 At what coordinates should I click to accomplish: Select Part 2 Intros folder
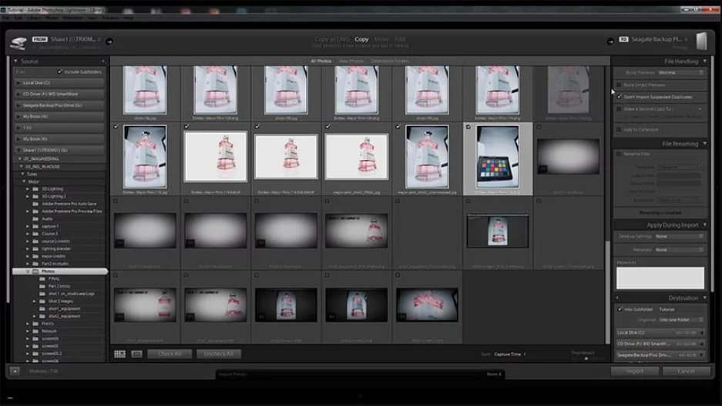(x=59, y=286)
